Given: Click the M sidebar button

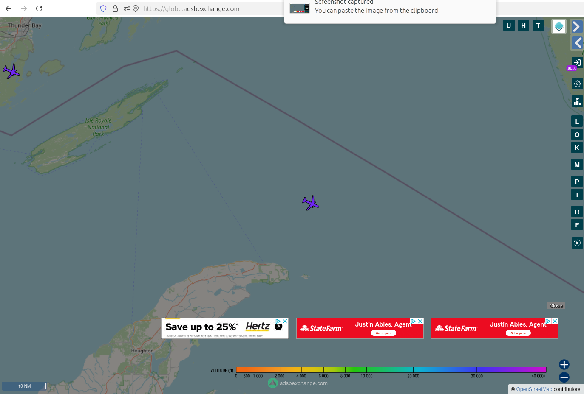Looking at the screenshot, I should pyautogui.click(x=577, y=165).
